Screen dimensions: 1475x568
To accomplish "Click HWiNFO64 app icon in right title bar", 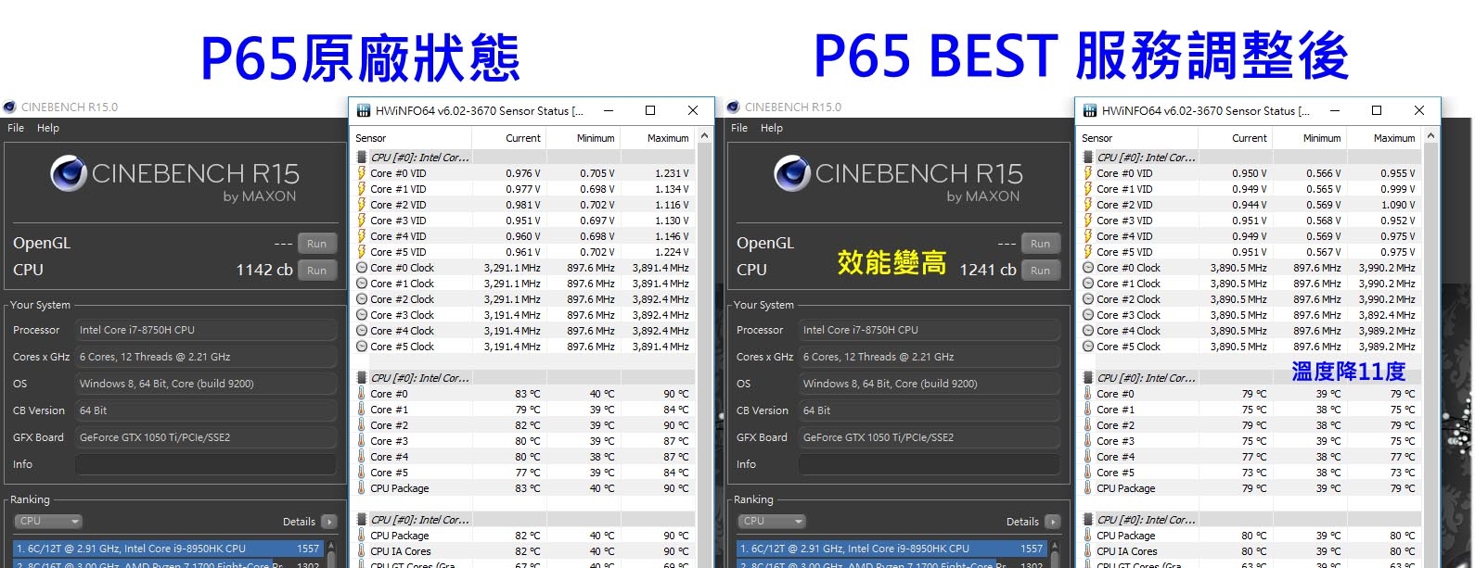I will [1089, 110].
